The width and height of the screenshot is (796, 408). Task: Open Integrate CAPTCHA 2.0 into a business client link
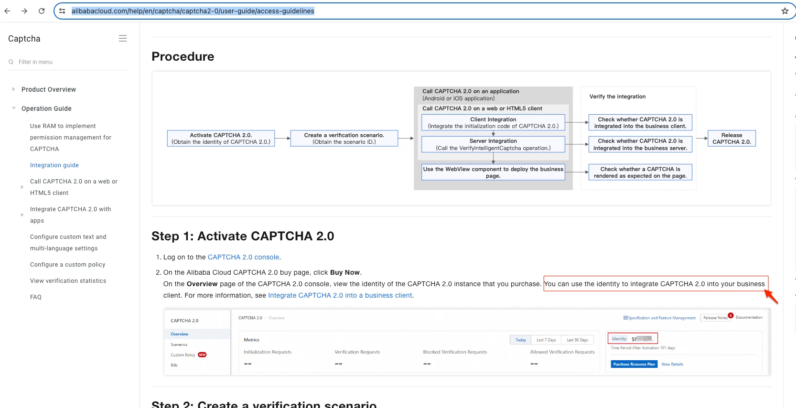point(340,295)
